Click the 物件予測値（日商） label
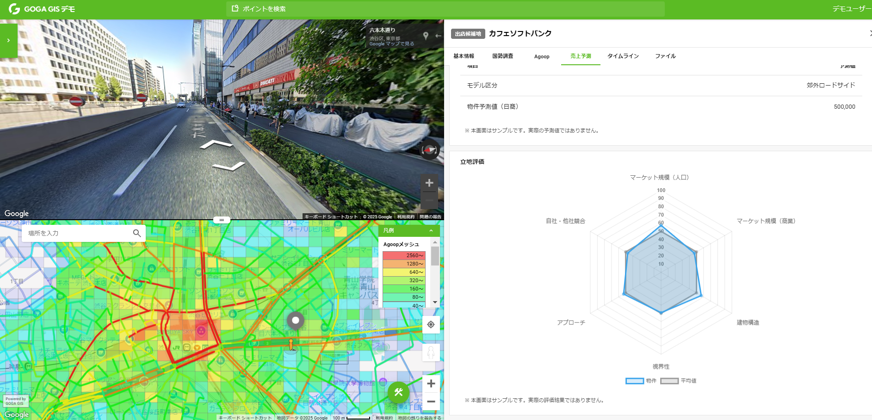872x420 pixels. point(493,106)
